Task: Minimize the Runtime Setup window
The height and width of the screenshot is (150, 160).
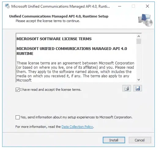Action: [120, 6]
